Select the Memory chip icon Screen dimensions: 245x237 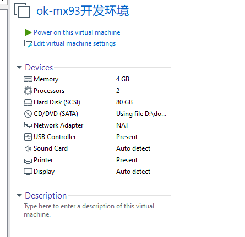tap(28, 79)
